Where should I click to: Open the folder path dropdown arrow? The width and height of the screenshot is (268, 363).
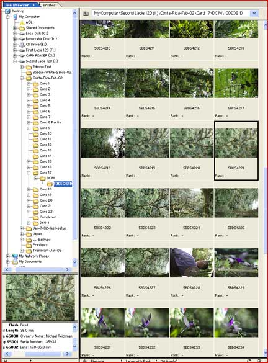tap(254, 14)
